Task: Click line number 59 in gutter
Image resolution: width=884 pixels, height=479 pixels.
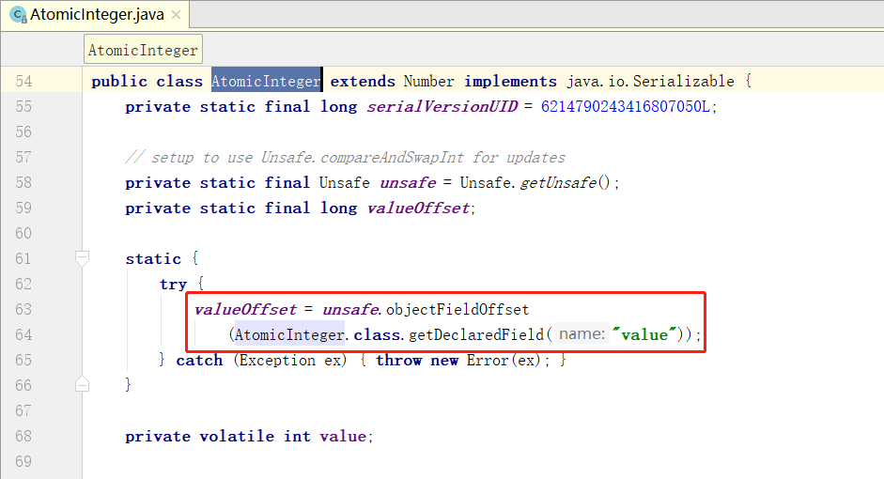Action: coord(23,208)
